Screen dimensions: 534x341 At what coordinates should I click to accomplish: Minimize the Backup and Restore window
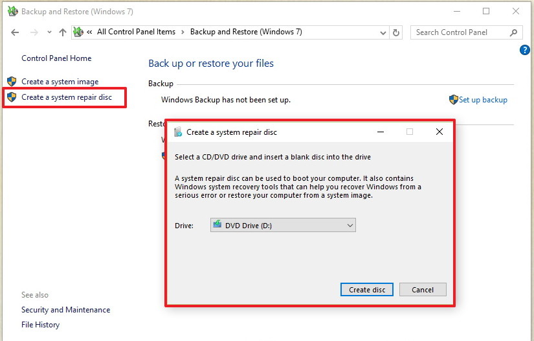click(x=457, y=11)
